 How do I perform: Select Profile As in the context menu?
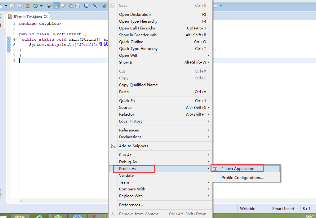133,168
